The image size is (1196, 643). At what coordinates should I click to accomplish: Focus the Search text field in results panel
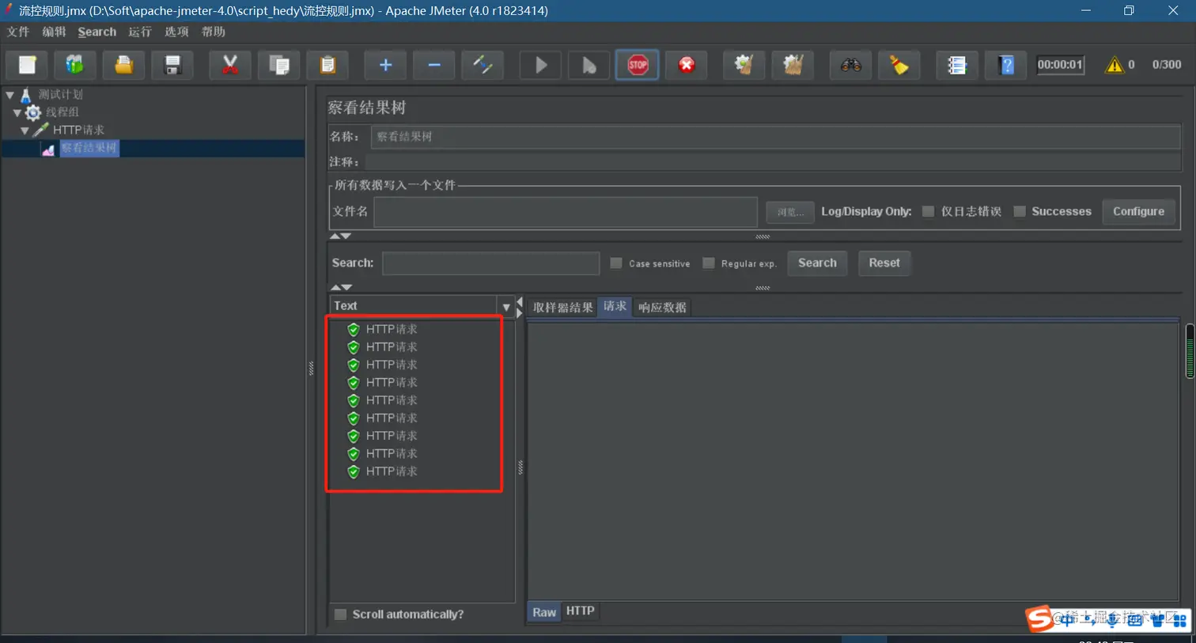(x=490, y=263)
